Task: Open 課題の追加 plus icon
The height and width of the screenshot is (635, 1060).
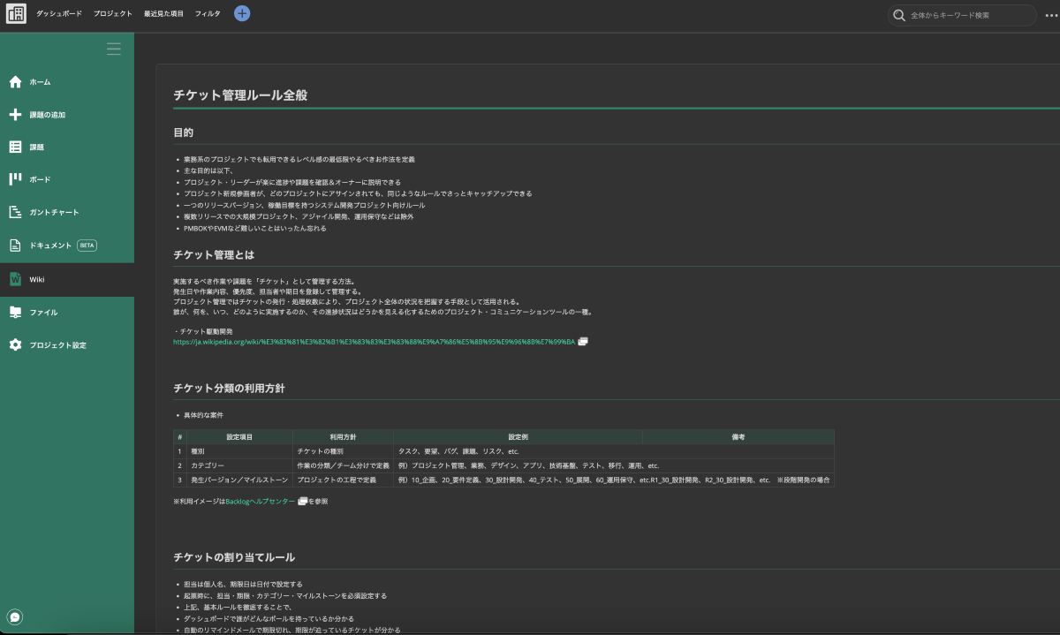Action: [15, 115]
